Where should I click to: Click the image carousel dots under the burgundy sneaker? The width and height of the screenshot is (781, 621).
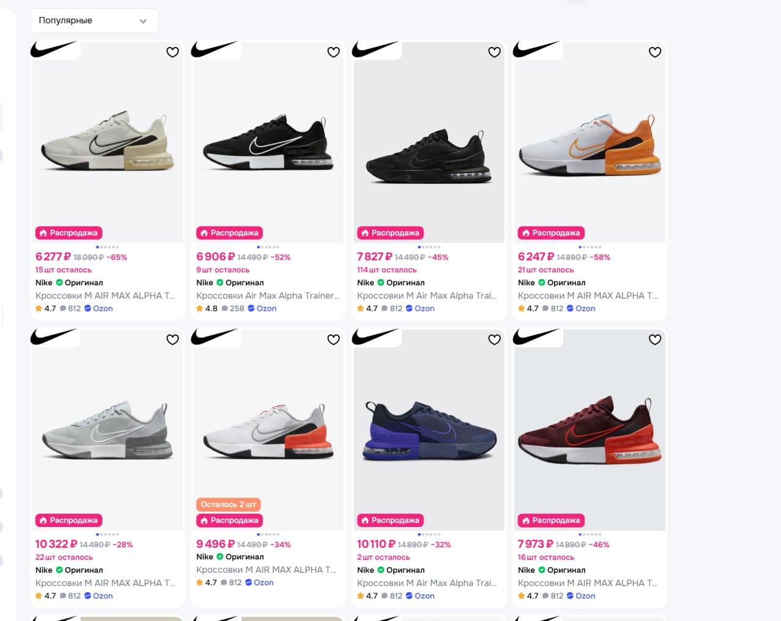589,534
